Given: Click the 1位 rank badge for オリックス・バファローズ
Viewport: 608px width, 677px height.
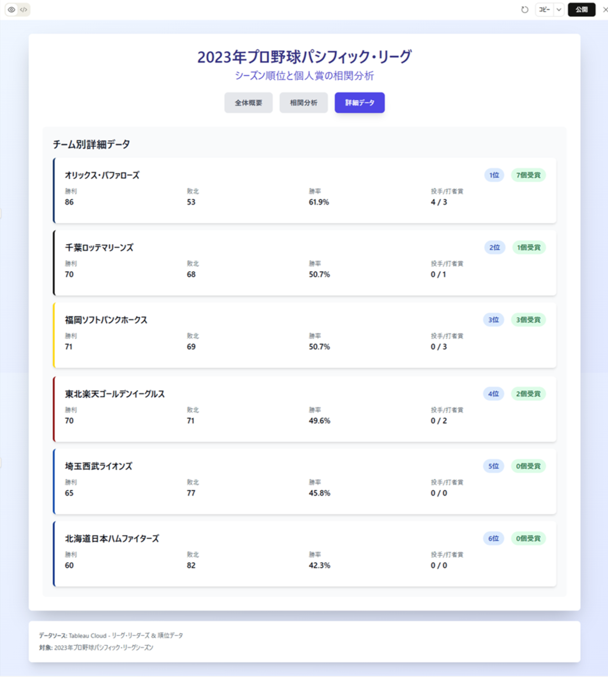Looking at the screenshot, I should (x=493, y=175).
